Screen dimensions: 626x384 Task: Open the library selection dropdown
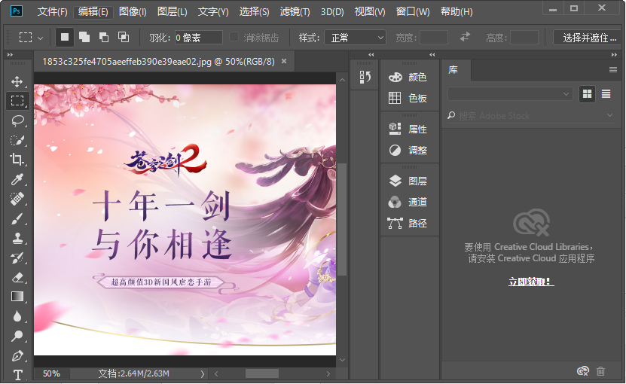pos(510,94)
